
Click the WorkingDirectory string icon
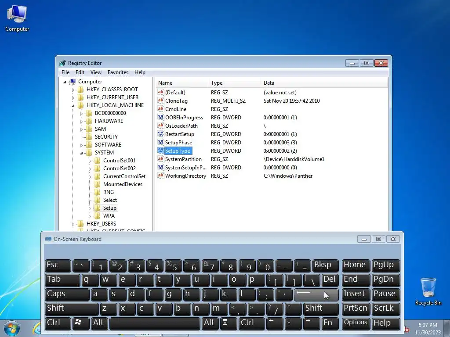161,176
